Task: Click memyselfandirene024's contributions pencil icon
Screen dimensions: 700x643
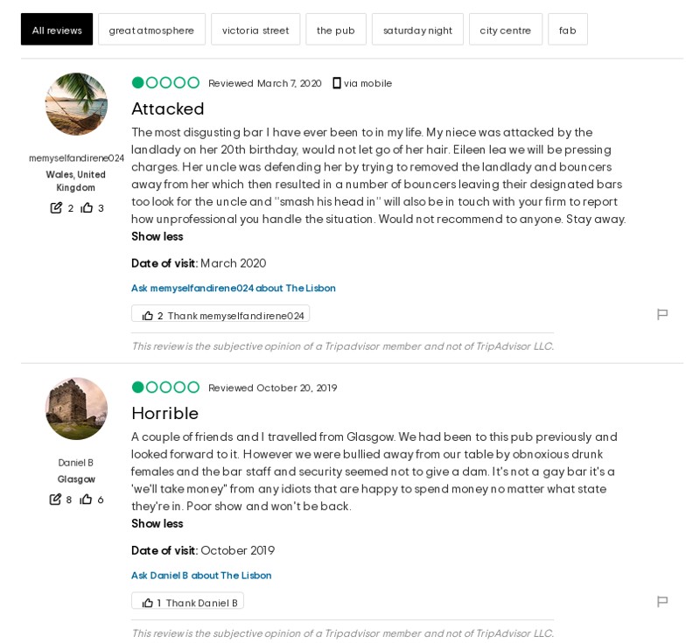Action: [x=56, y=208]
